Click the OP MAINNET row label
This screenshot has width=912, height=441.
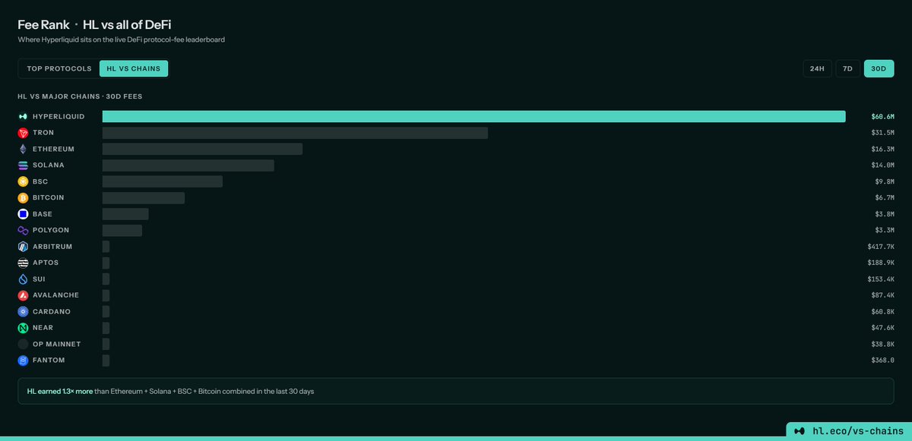point(56,344)
